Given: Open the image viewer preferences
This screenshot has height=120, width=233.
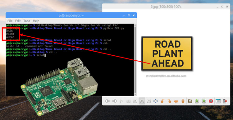Looking at the screenshot, I should (218, 101).
